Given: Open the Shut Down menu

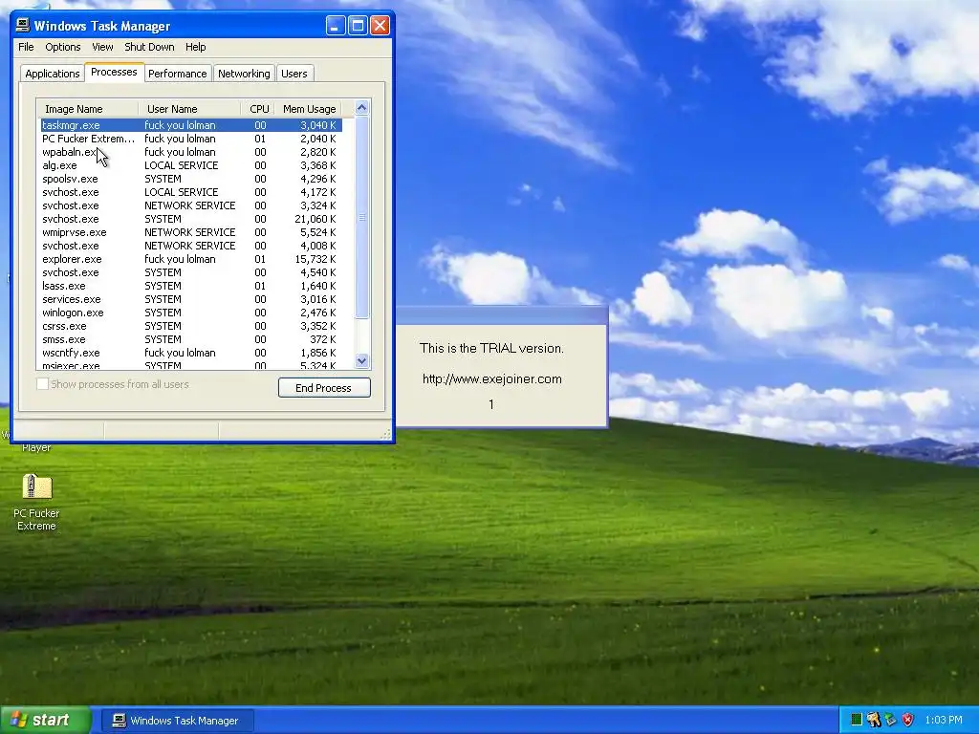Looking at the screenshot, I should 149,47.
